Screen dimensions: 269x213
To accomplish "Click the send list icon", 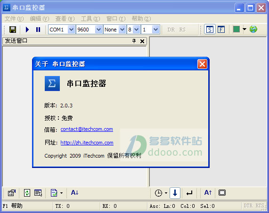I will [38, 193].
